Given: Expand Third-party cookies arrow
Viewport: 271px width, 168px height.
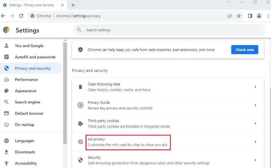Looking at the screenshot, I should (x=255, y=124).
